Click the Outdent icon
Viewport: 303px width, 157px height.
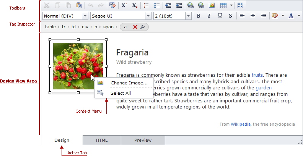179,5
